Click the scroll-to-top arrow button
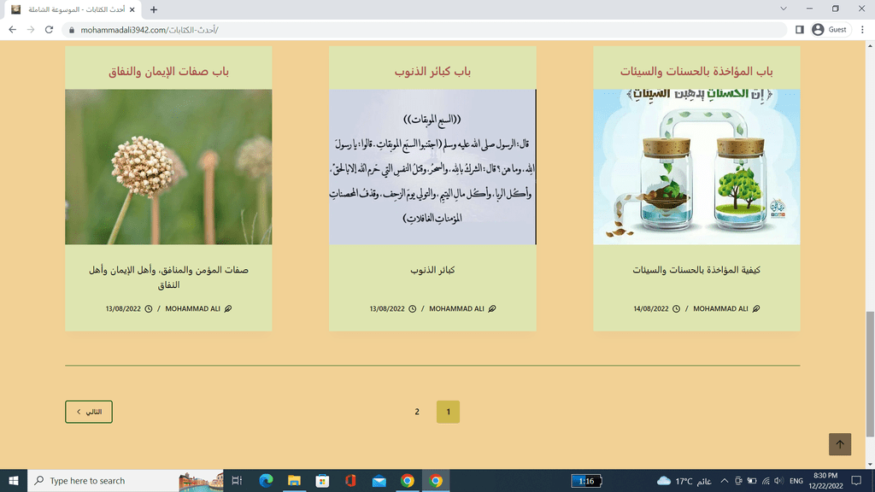 tap(839, 444)
